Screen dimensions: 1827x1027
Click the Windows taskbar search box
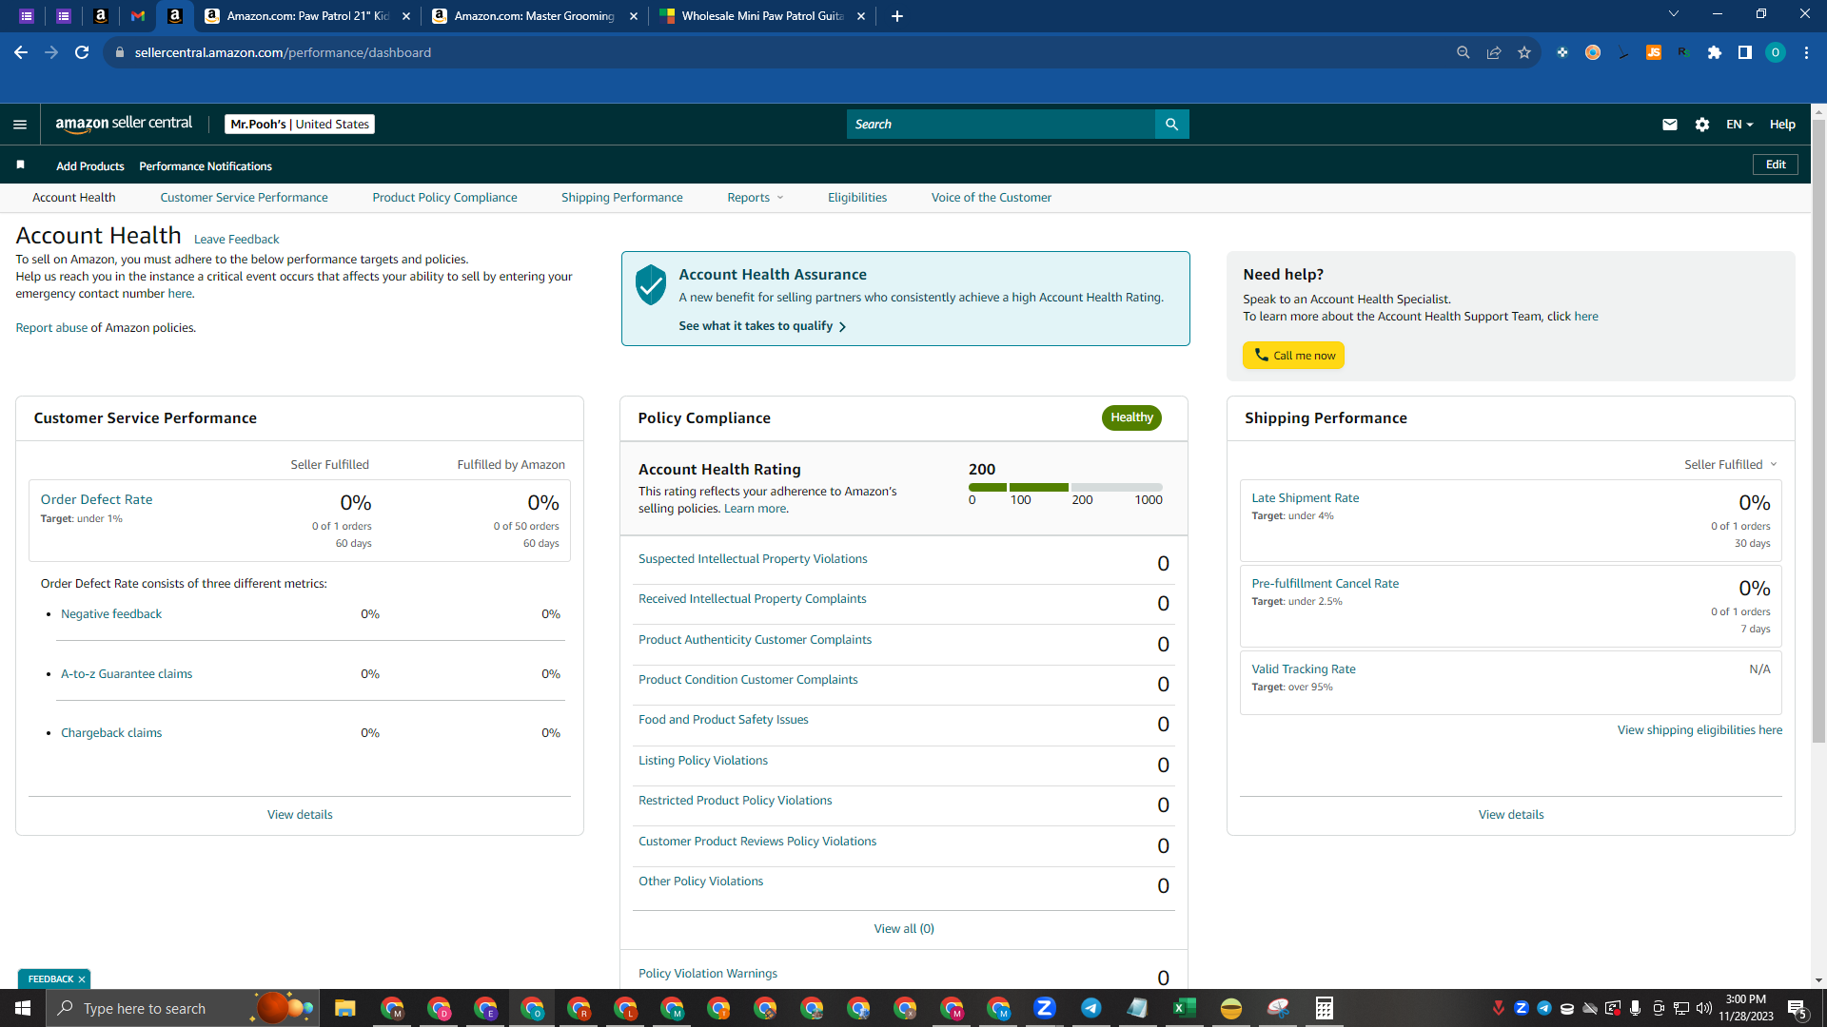coord(181,1008)
